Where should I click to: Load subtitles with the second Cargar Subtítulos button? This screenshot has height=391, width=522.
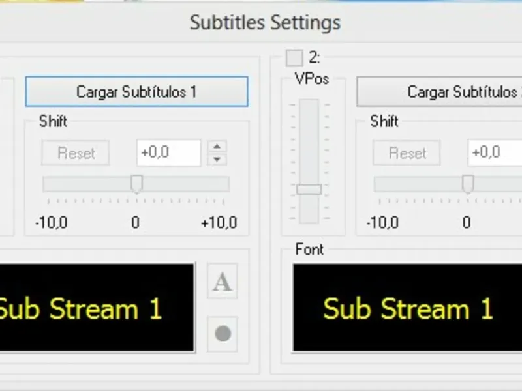tap(439, 92)
